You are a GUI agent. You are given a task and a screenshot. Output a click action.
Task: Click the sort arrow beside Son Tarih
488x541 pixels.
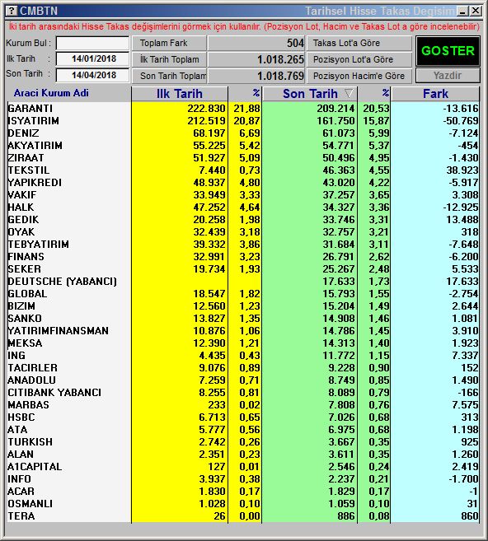click(349, 93)
